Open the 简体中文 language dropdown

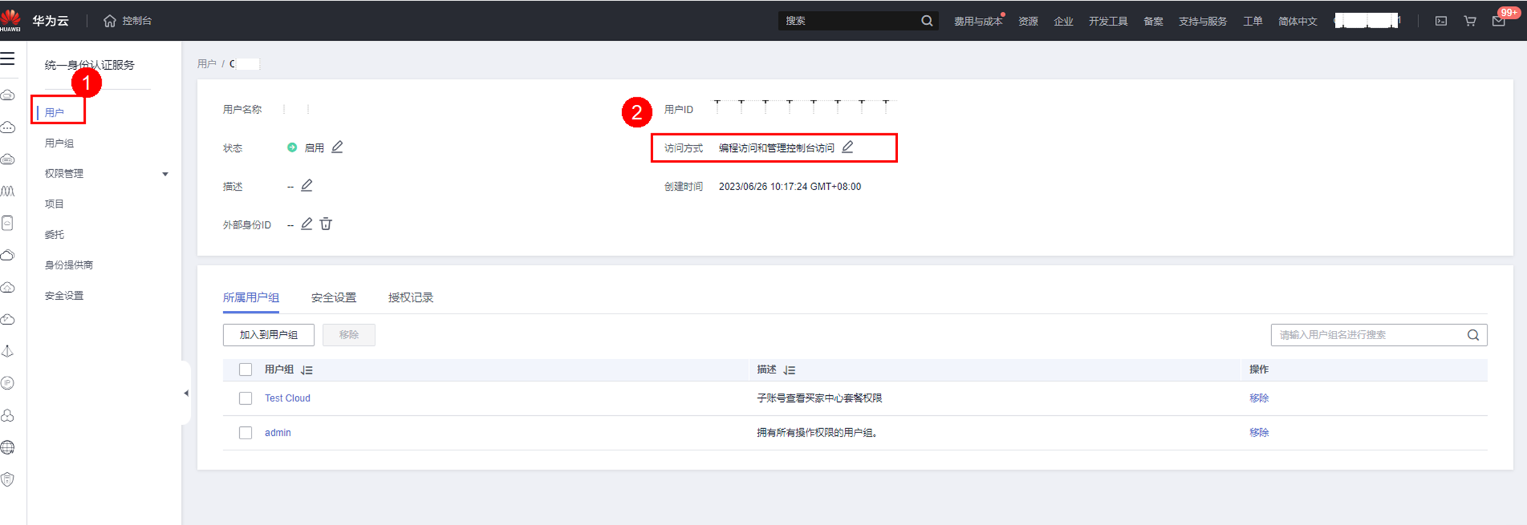coord(1297,21)
